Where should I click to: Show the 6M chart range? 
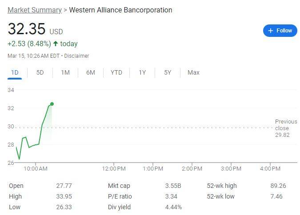pyautogui.click(x=91, y=72)
